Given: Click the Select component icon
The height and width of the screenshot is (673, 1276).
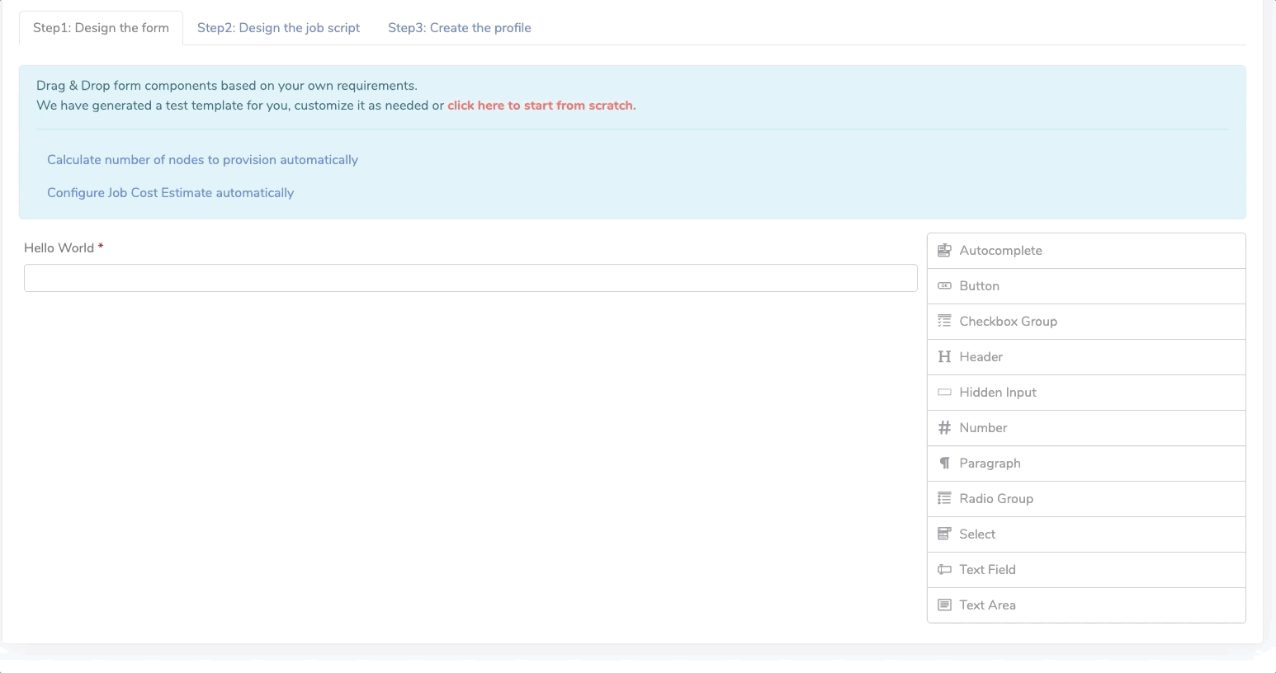Looking at the screenshot, I should point(944,534).
